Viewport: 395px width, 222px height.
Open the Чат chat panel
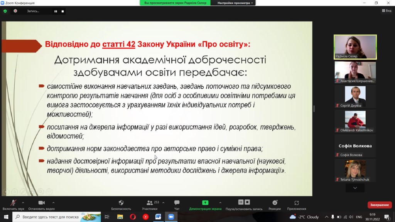[x=177, y=205]
